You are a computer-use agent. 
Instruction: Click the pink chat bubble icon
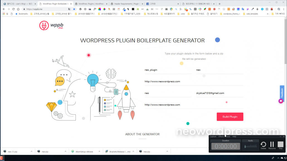281,101
